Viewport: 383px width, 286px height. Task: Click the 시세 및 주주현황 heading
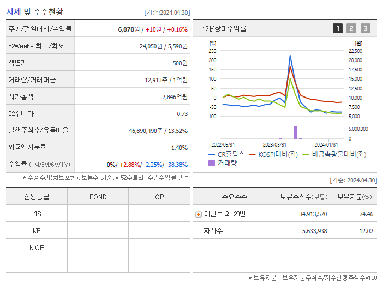(34, 11)
